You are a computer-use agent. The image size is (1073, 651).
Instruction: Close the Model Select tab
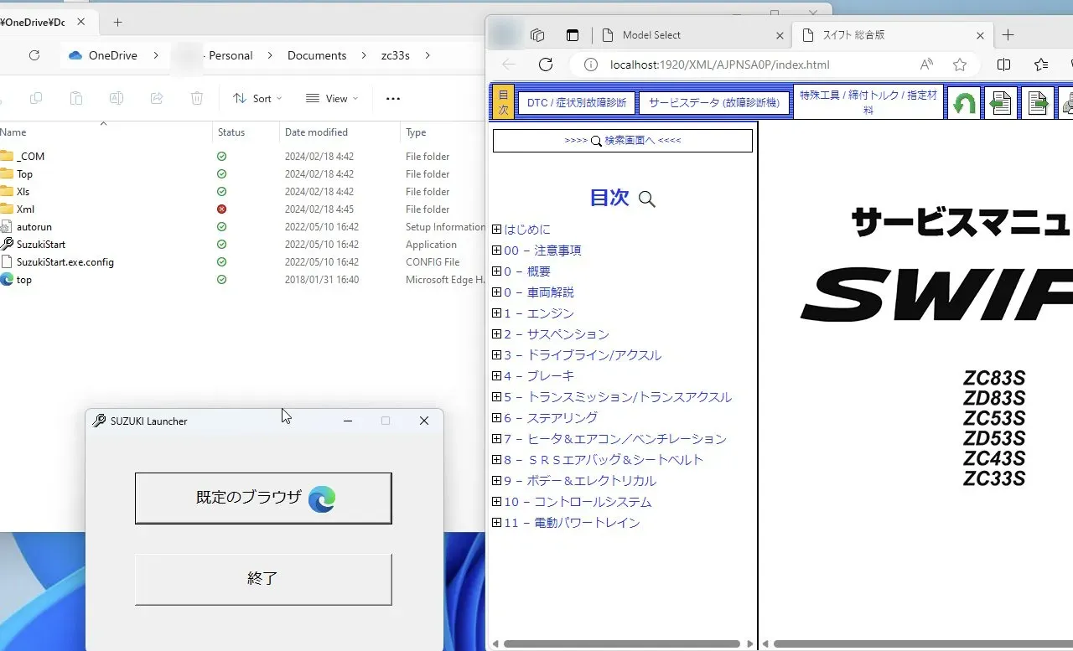pos(780,35)
